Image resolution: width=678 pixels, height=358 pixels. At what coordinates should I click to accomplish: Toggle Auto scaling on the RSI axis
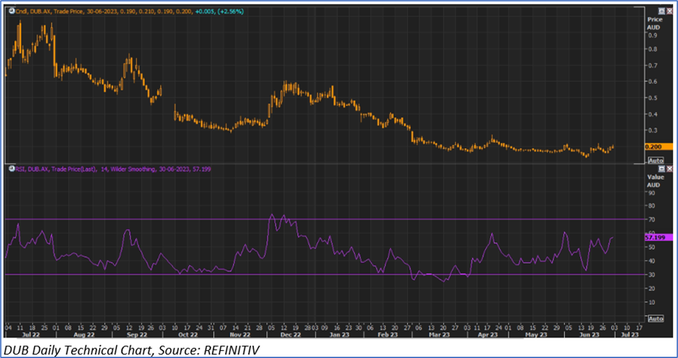click(655, 318)
